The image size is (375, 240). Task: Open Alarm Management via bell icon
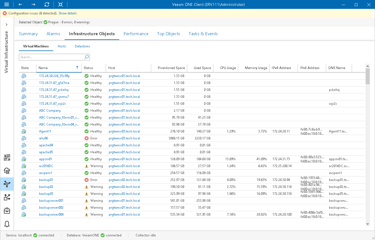tap(7, 224)
